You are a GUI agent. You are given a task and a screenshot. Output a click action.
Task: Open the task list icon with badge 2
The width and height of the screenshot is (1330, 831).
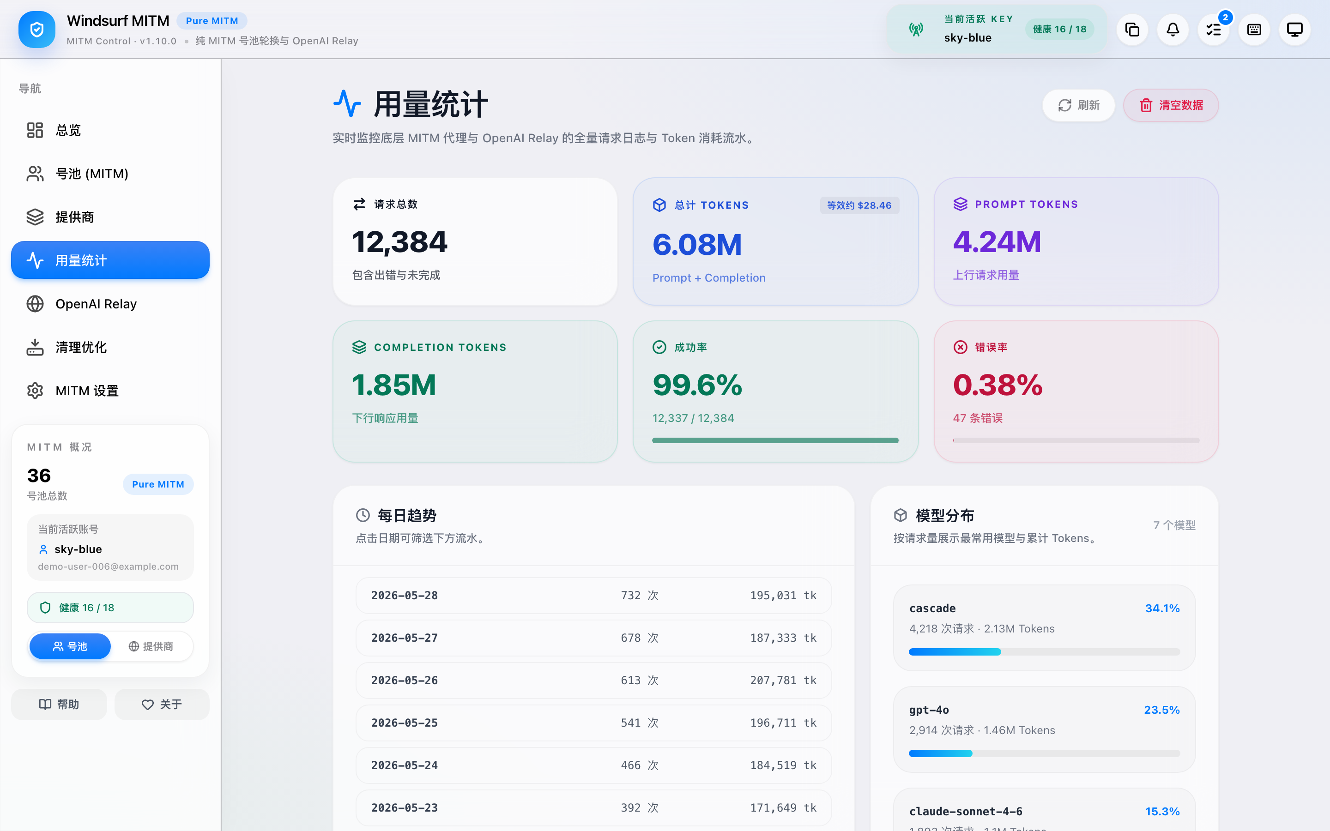coord(1214,30)
